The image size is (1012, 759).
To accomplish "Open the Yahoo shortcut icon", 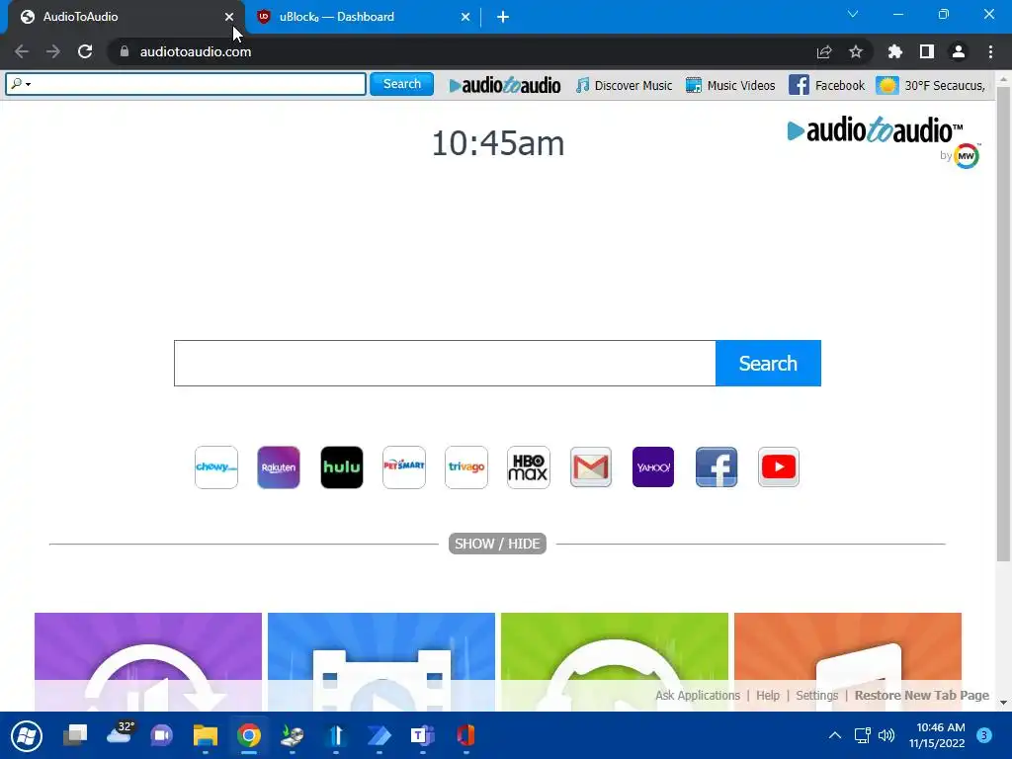I will [653, 467].
